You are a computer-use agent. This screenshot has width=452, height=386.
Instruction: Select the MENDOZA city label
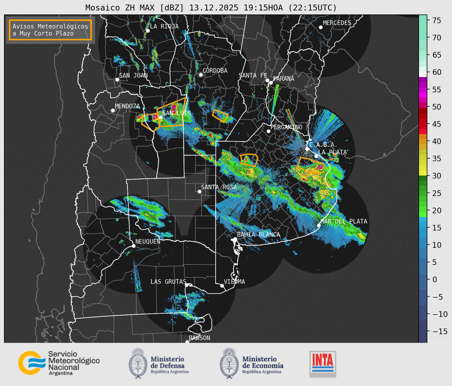click(x=127, y=106)
